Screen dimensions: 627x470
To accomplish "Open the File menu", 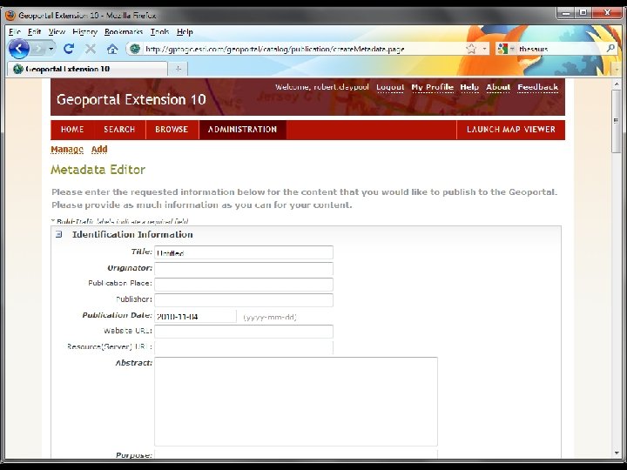I will point(15,31).
